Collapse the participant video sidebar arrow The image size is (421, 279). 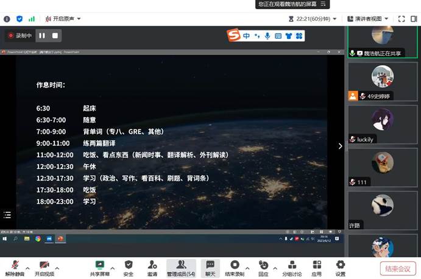pos(341,146)
